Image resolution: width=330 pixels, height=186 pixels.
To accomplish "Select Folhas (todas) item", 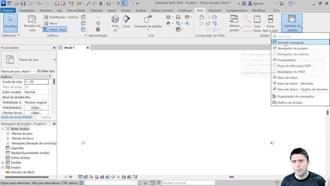I will coord(20,158).
